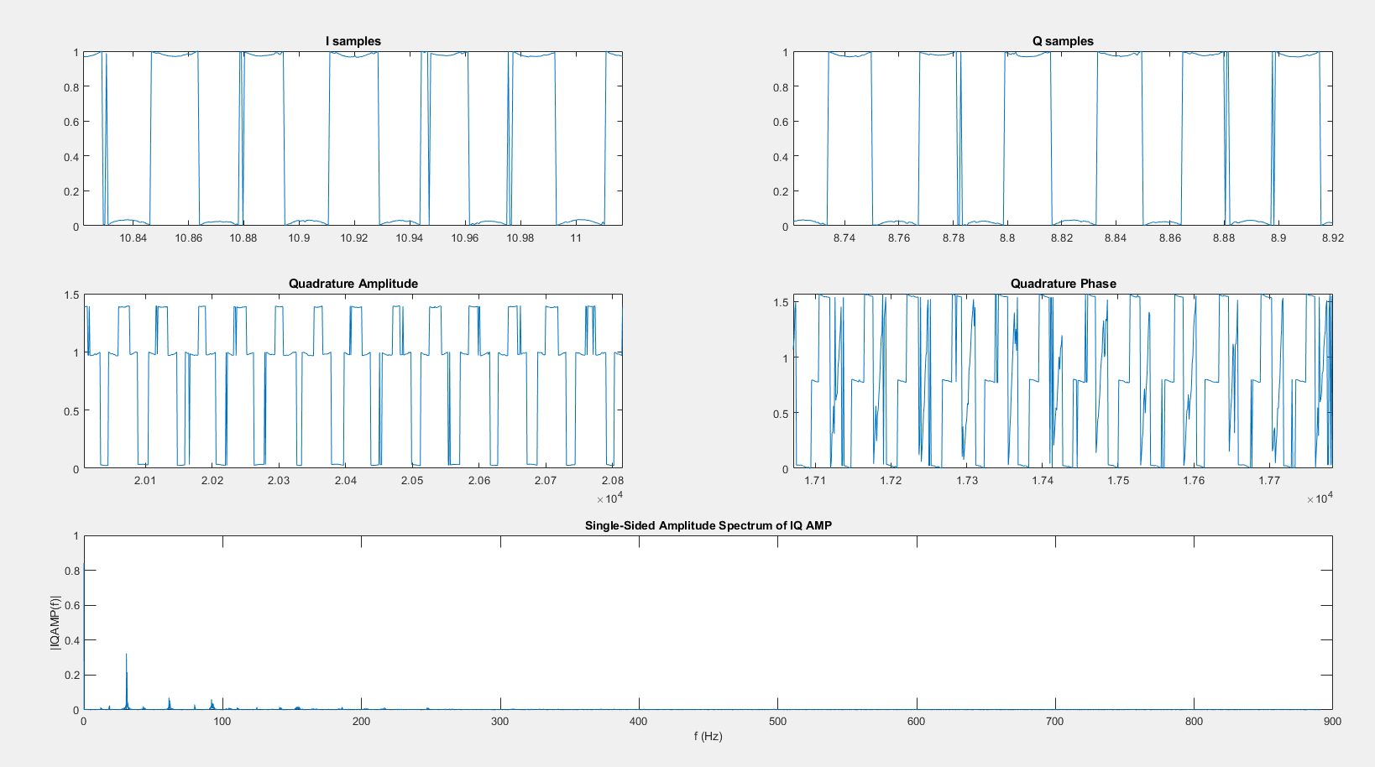This screenshot has height=767, width=1375.
Task: Click the "Quadrature Phase" title text
Action: (x=1064, y=284)
